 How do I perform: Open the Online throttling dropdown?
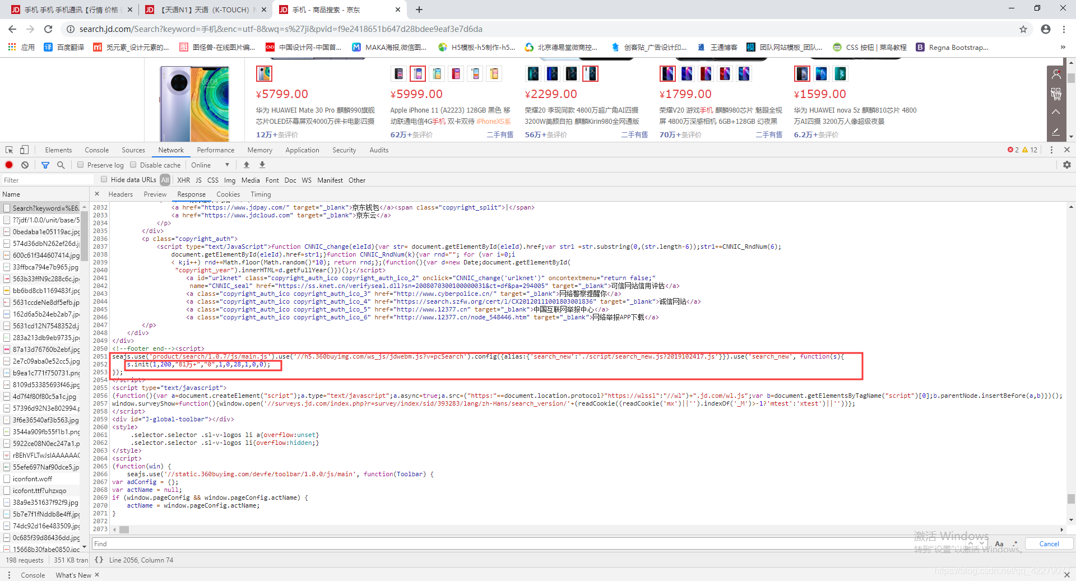click(210, 165)
